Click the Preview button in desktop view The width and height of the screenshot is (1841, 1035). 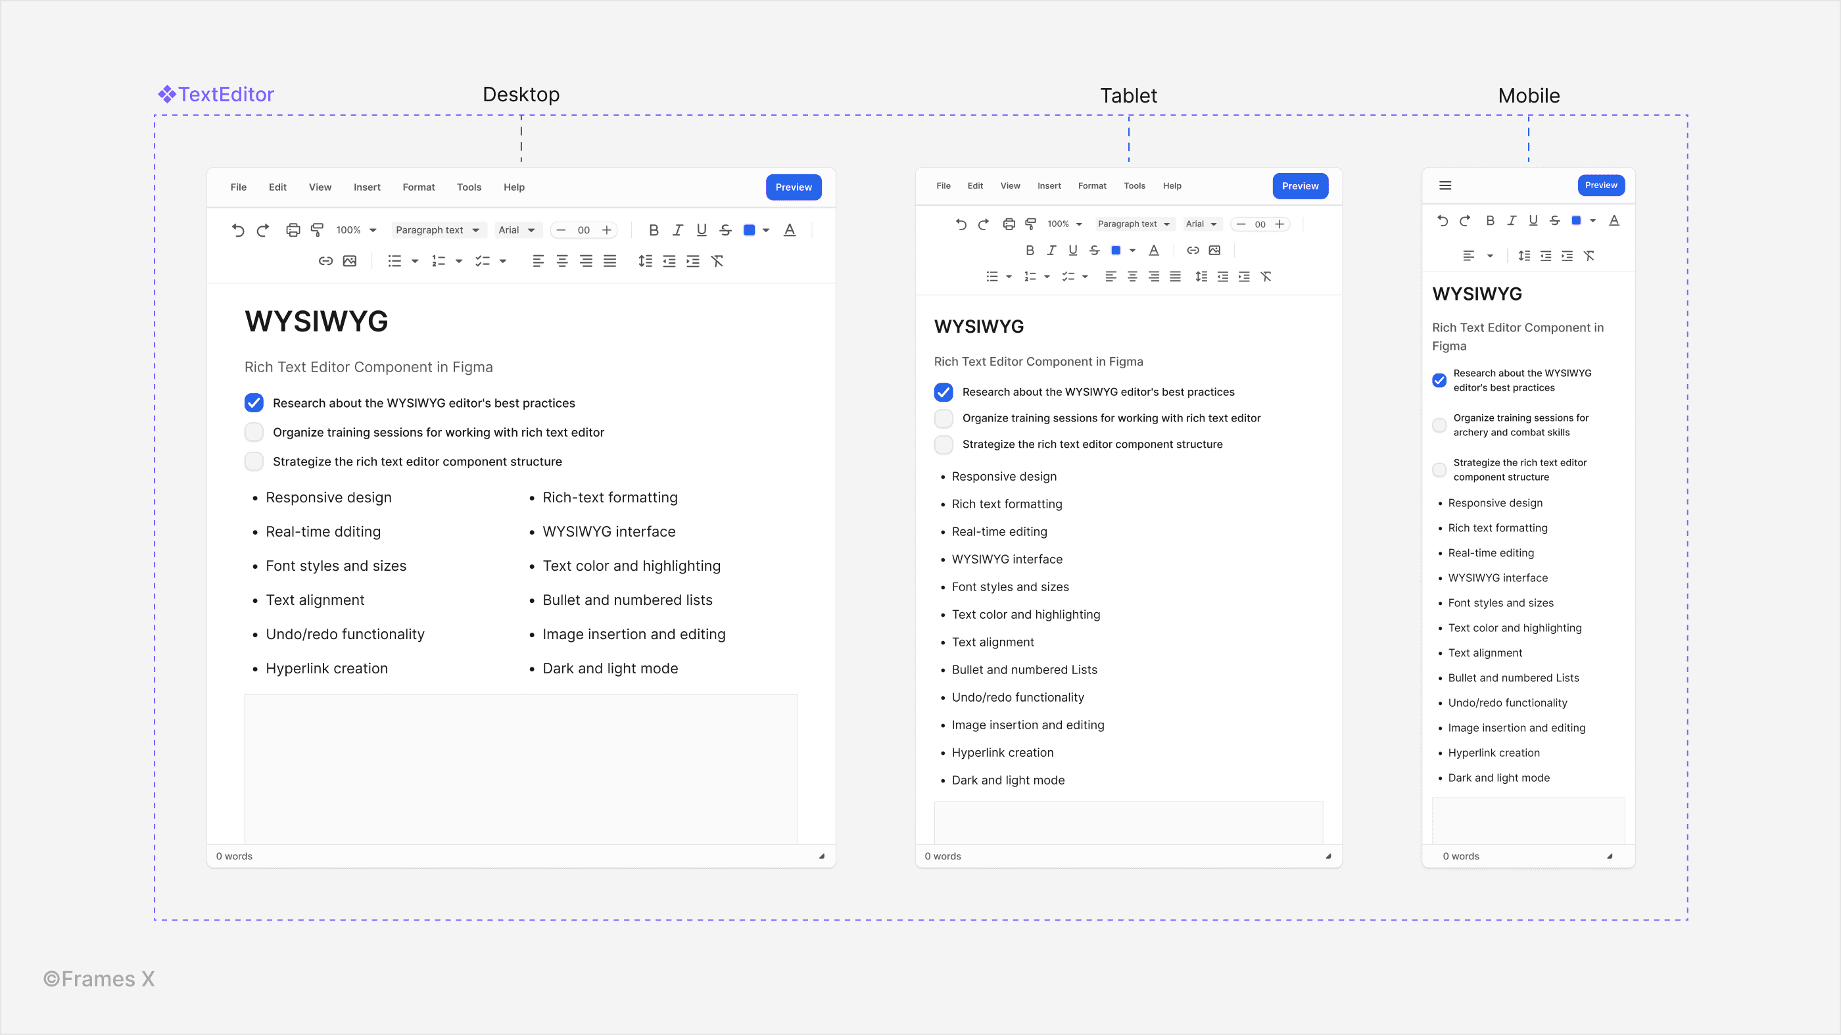(793, 186)
